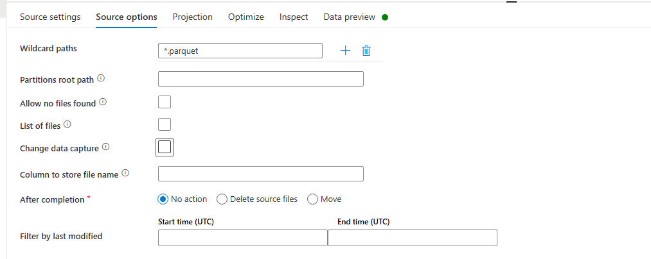View info about Change data capture
The height and width of the screenshot is (259, 651).
coord(106,147)
